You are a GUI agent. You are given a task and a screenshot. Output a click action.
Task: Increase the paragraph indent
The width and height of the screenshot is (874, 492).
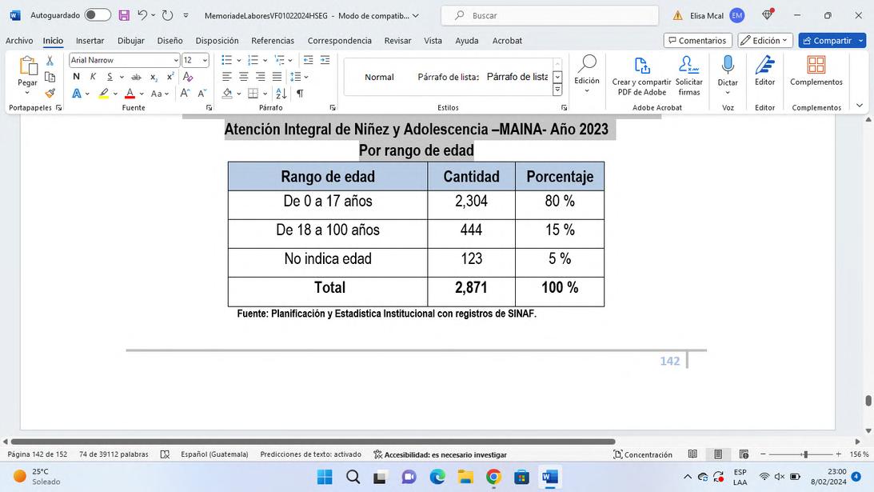pos(325,60)
